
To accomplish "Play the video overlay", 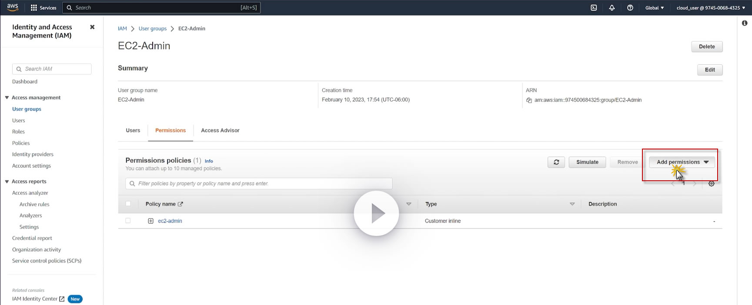I will tap(376, 213).
